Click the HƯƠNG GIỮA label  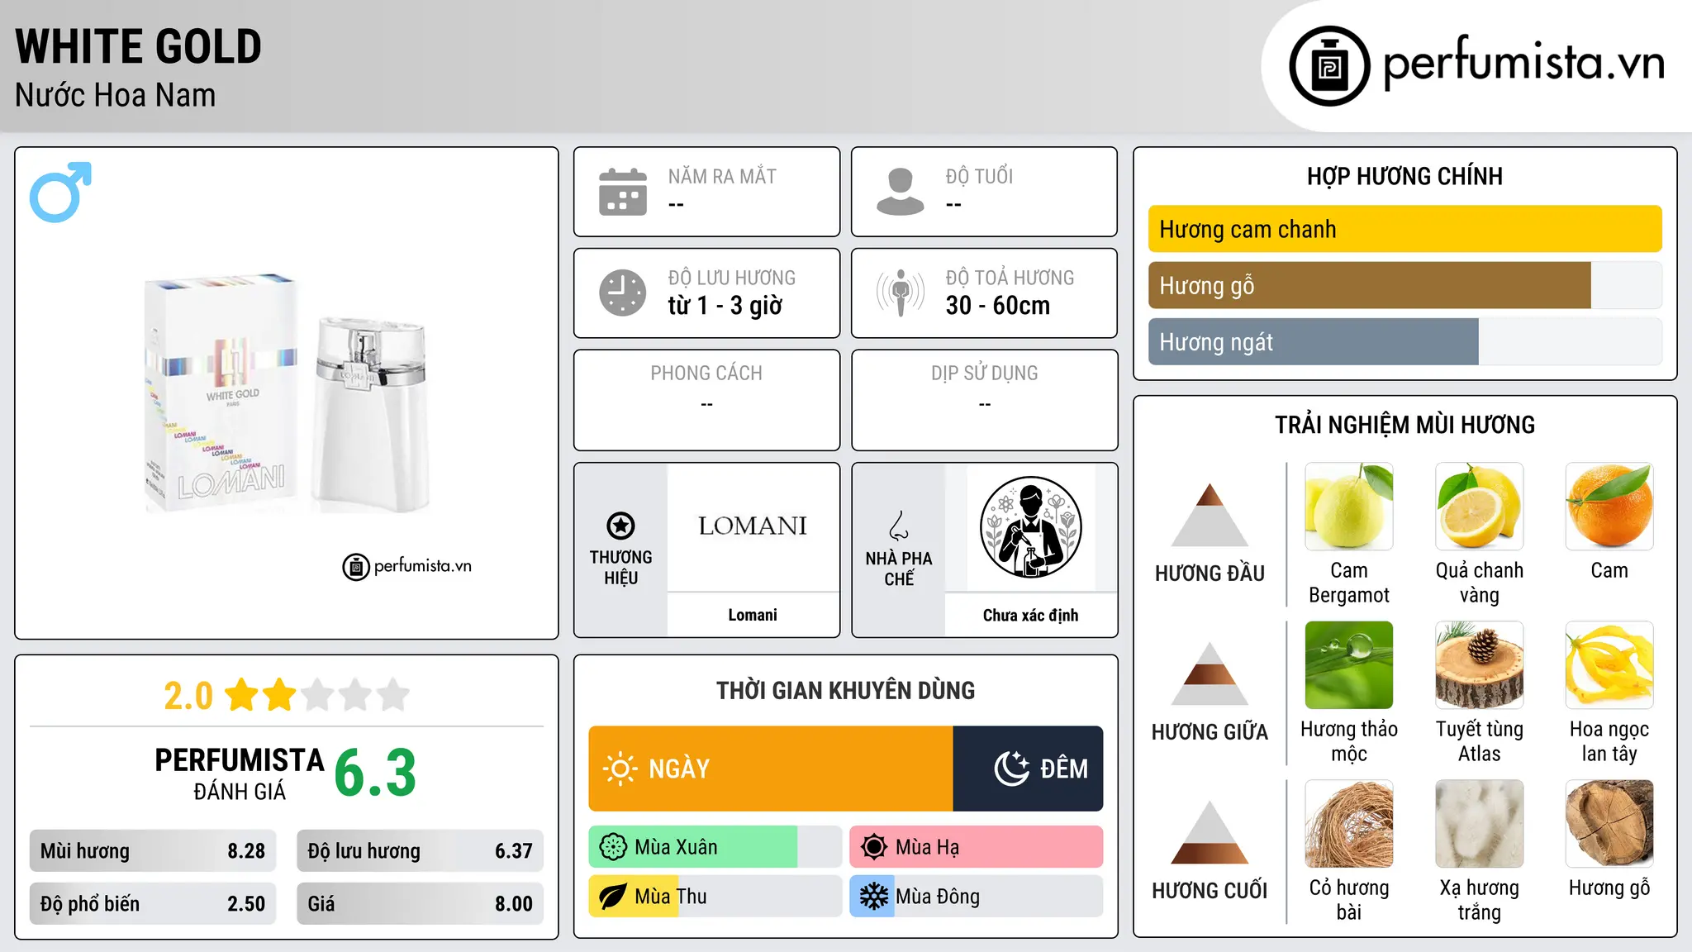1210,731
